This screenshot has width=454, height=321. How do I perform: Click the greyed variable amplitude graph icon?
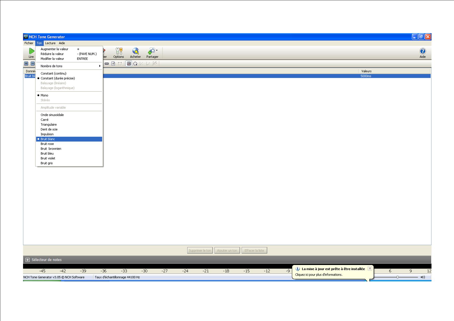click(155, 64)
